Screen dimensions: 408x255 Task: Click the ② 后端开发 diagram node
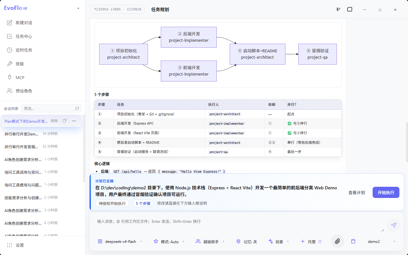[189, 37]
